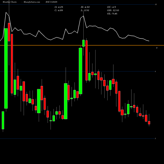Select the low value 'L: 3.91'
The height and width of the screenshot is (164, 164).
(85, 10)
